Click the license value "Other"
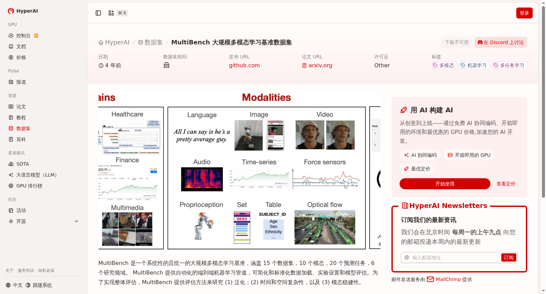Screen dimensions: 546x294 click(382, 65)
